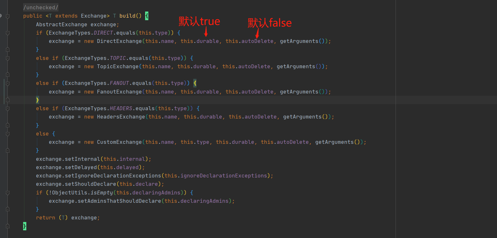The image size is (497, 238).
Task: Click the build method name
Action: tap(127, 16)
